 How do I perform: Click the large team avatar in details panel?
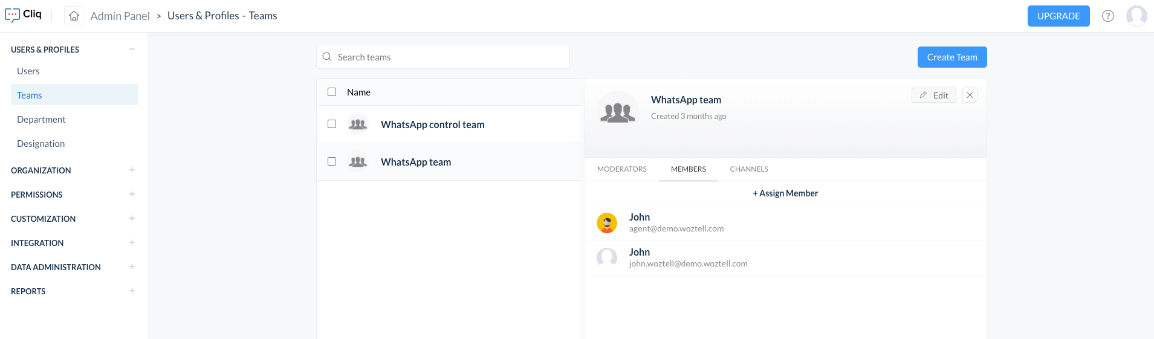pyautogui.click(x=617, y=111)
